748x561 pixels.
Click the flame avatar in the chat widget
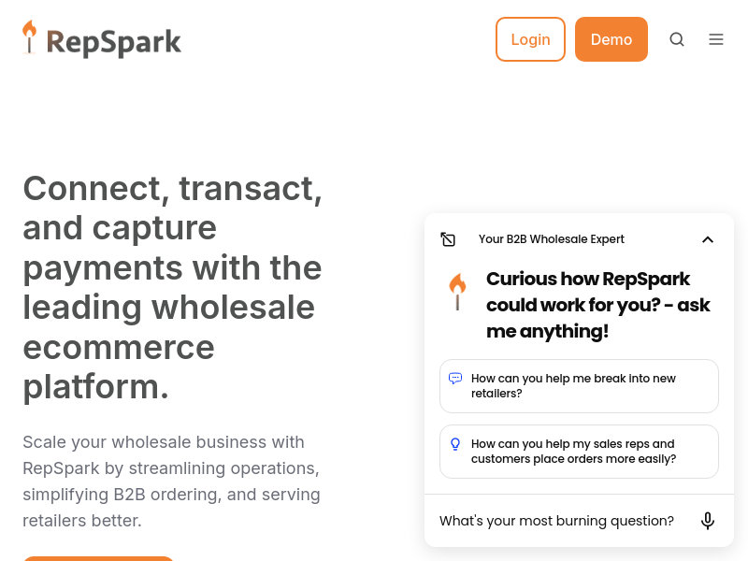(457, 292)
